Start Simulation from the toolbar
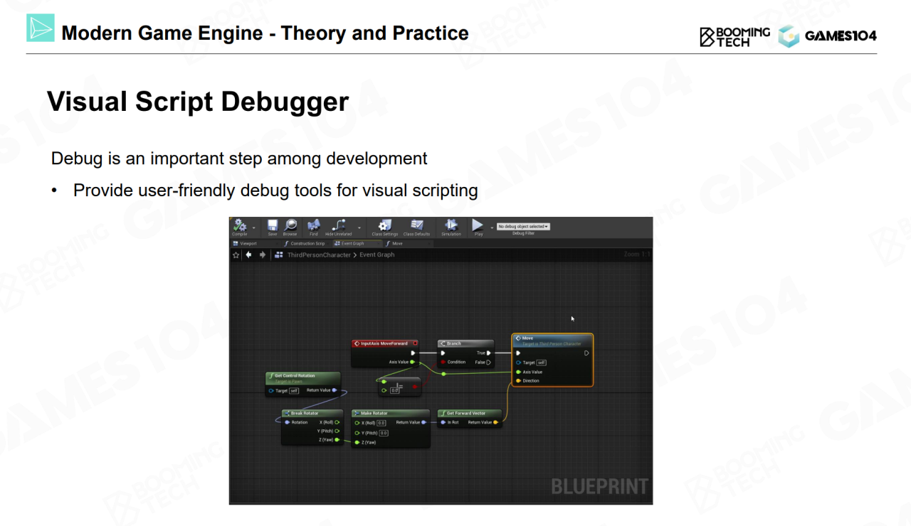 [451, 226]
